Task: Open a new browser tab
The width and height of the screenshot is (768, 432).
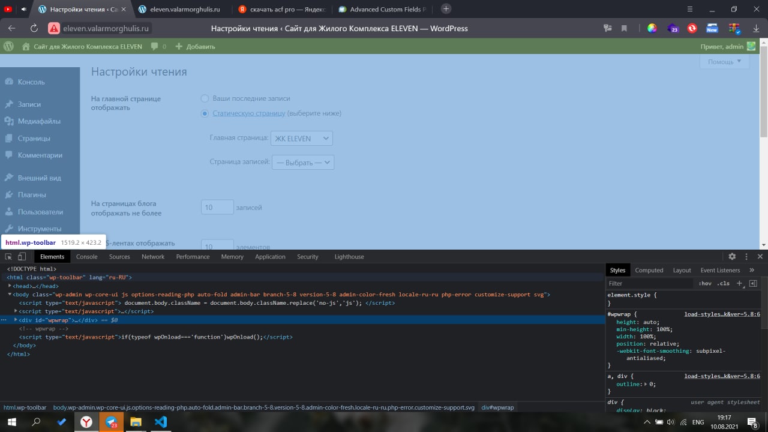Action: (x=446, y=9)
